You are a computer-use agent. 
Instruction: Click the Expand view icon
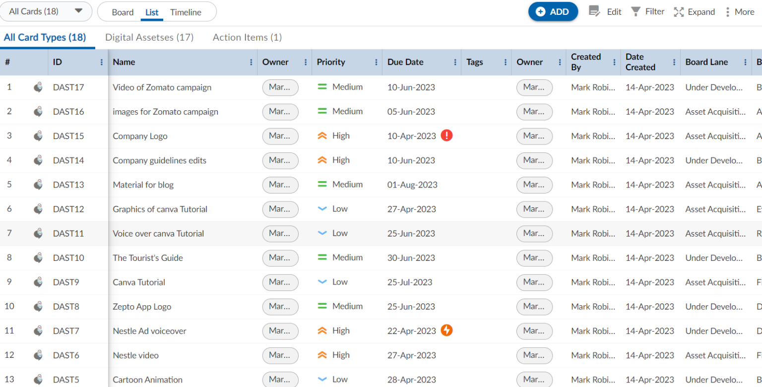click(679, 11)
